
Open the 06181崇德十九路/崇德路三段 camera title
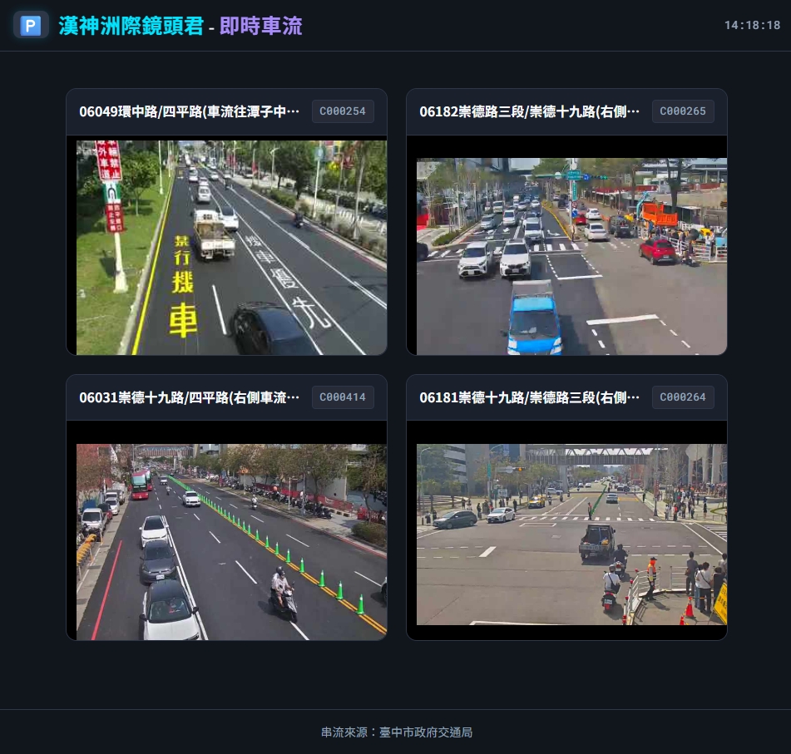click(x=529, y=397)
